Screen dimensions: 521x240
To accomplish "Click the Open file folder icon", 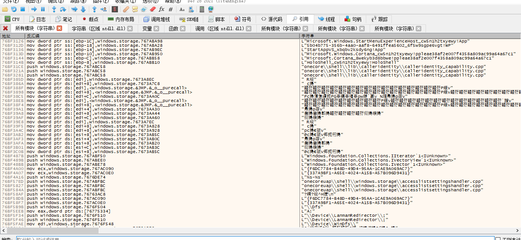I will (x=5, y=9).
